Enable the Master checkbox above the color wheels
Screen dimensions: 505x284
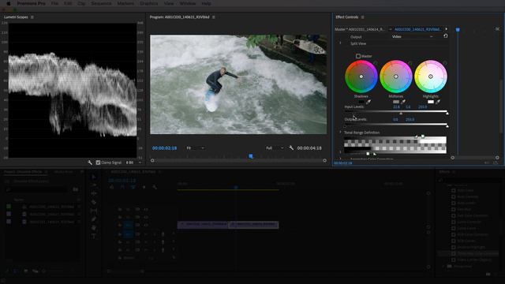click(x=358, y=56)
